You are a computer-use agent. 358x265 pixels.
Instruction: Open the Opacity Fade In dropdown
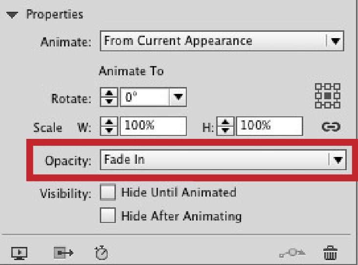[x=337, y=159]
